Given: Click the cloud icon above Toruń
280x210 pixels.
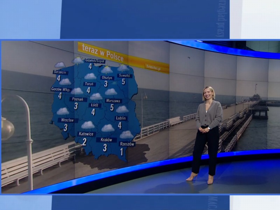Looking at the screenshot, I should [90, 76].
